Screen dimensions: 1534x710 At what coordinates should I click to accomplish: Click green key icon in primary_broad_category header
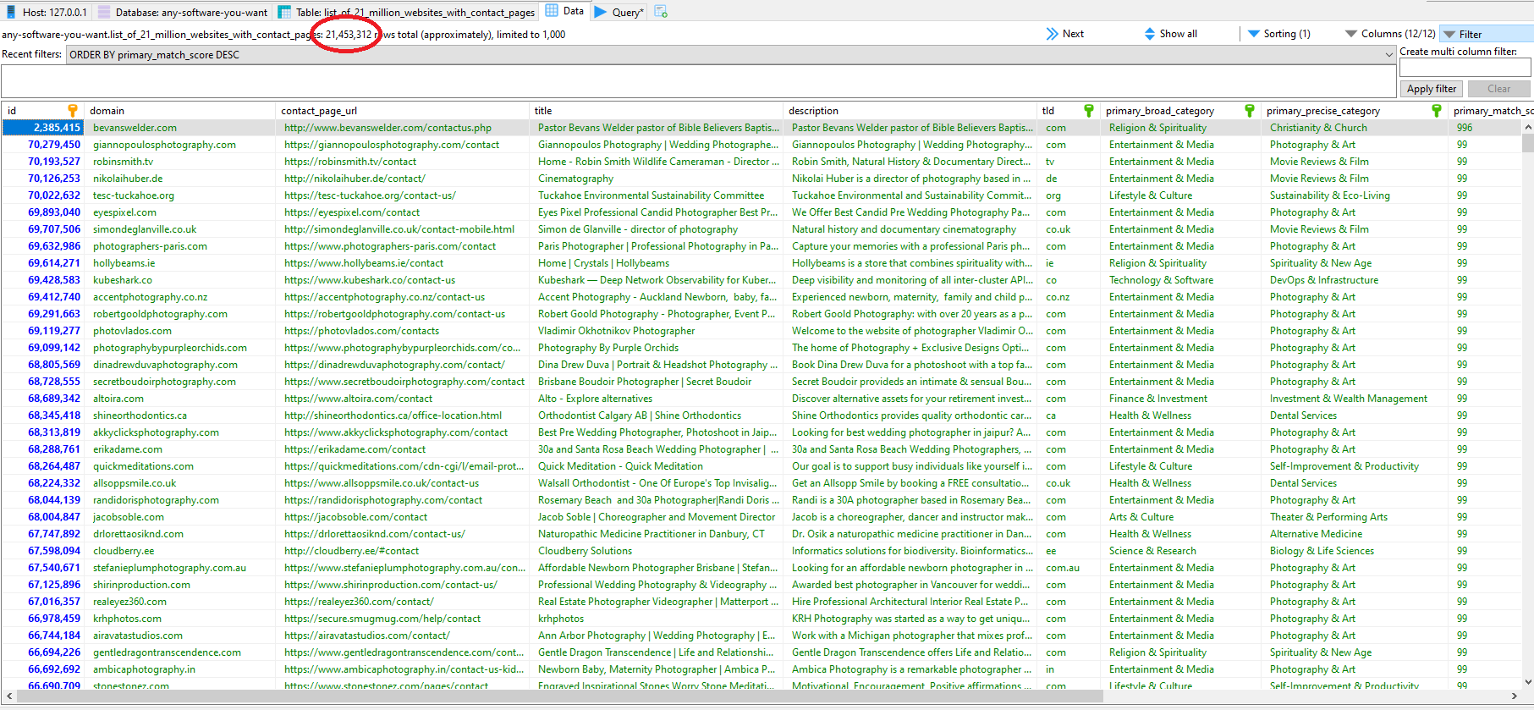pyautogui.click(x=1250, y=111)
